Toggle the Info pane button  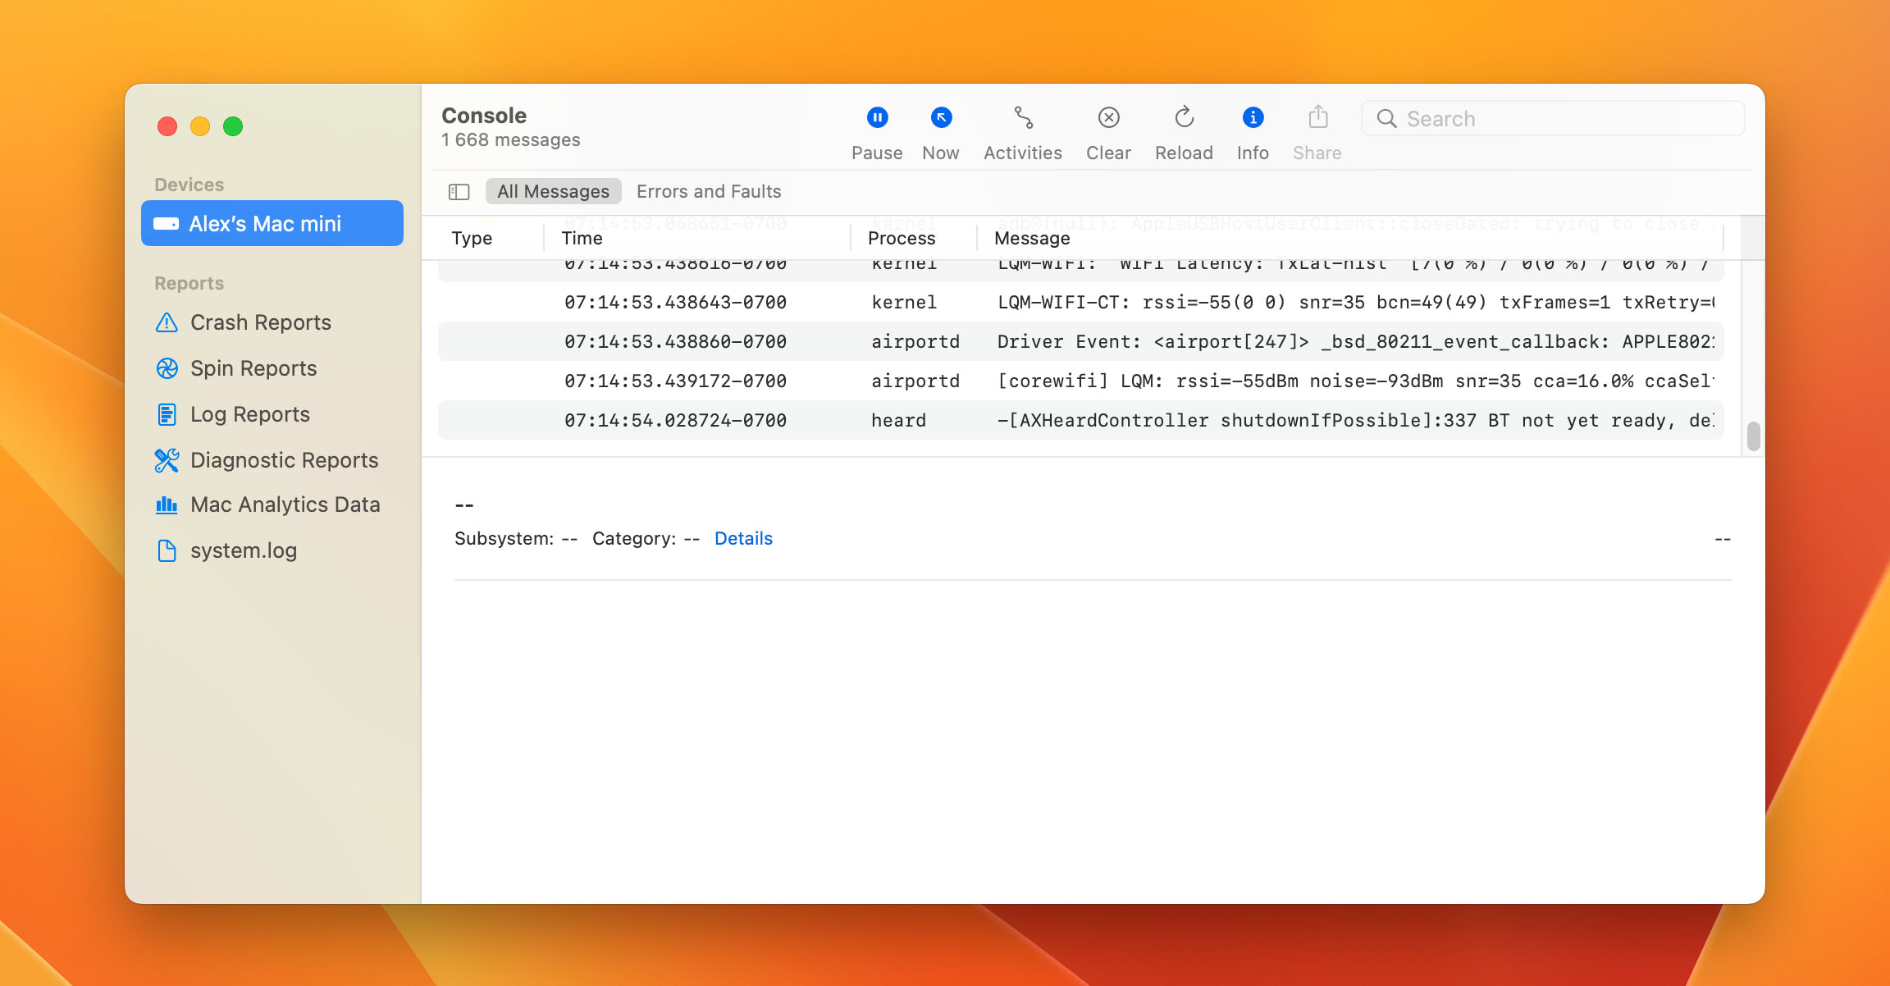1253,118
